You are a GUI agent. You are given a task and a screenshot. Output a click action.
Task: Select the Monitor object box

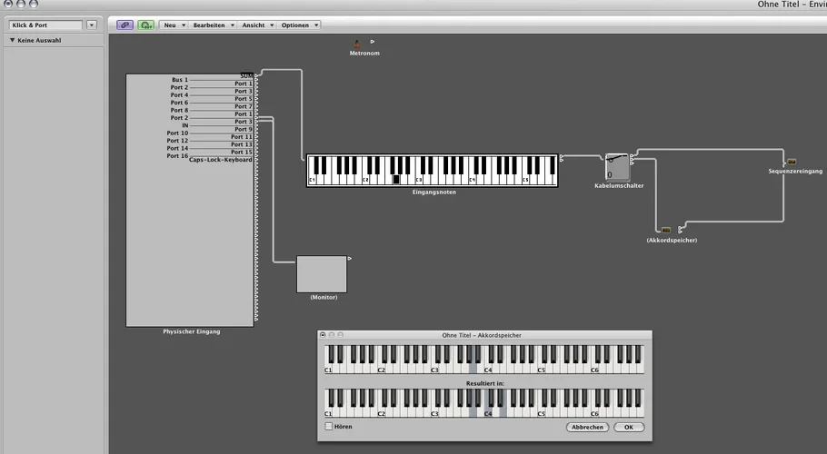coord(322,274)
